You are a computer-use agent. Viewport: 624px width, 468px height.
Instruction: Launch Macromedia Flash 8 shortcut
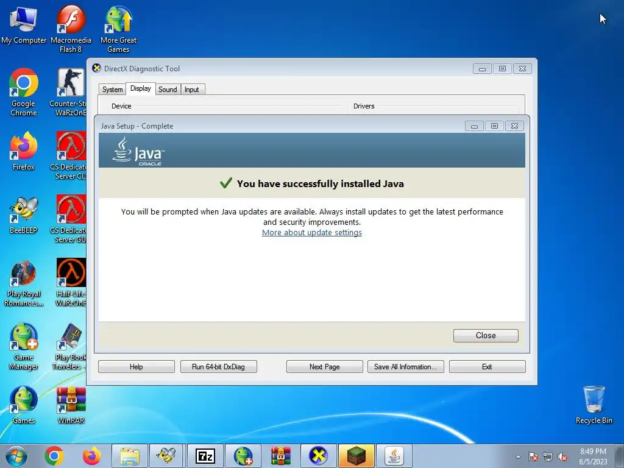tap(71, 29)
